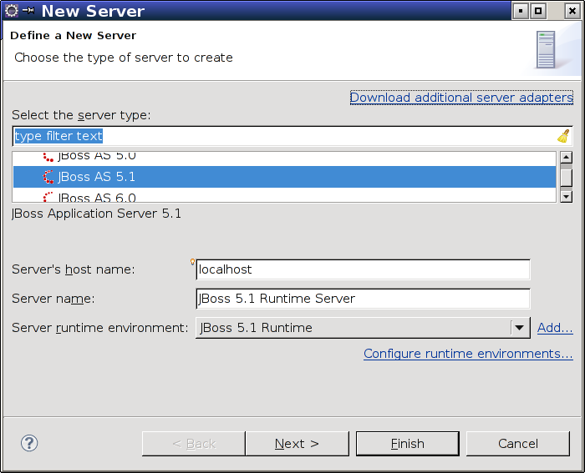
Task: Click into the Server's host name field
Action: (x=363, y=269)
